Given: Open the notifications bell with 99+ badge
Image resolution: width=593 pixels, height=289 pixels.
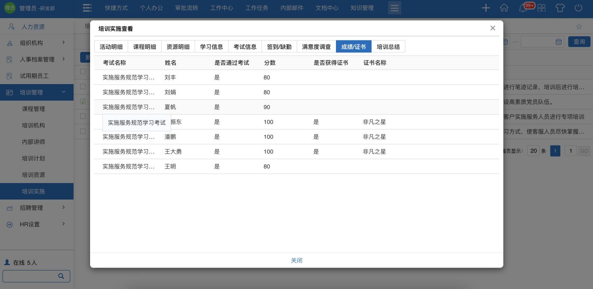Looking at the screenshot, I should coord(523,8).
